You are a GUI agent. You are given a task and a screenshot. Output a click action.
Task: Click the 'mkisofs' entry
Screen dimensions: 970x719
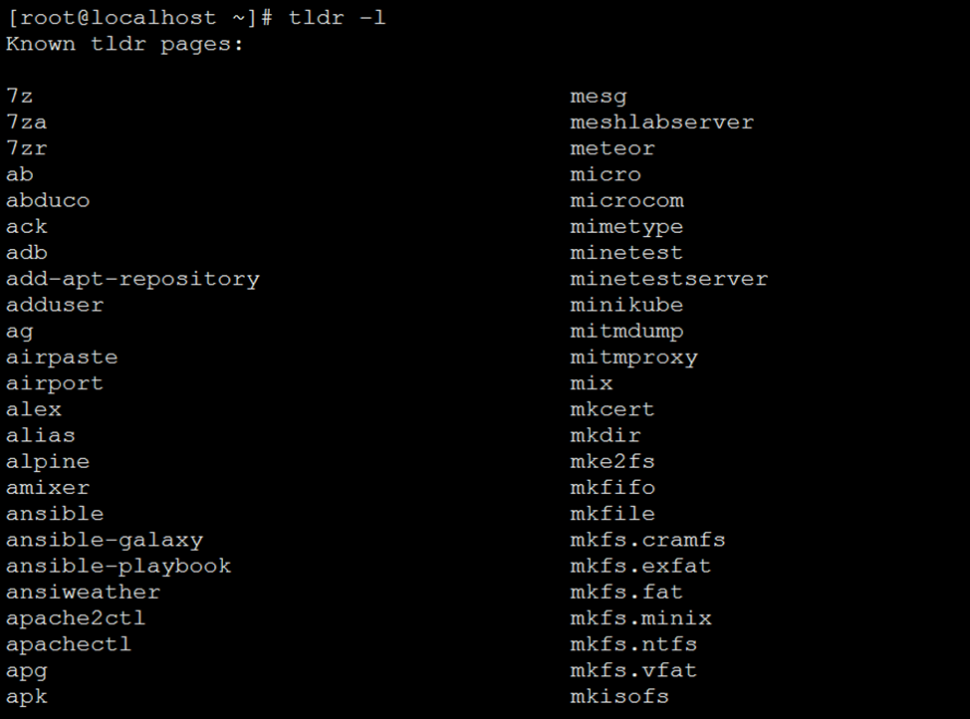pyautogui.click(x=619, y=696)
